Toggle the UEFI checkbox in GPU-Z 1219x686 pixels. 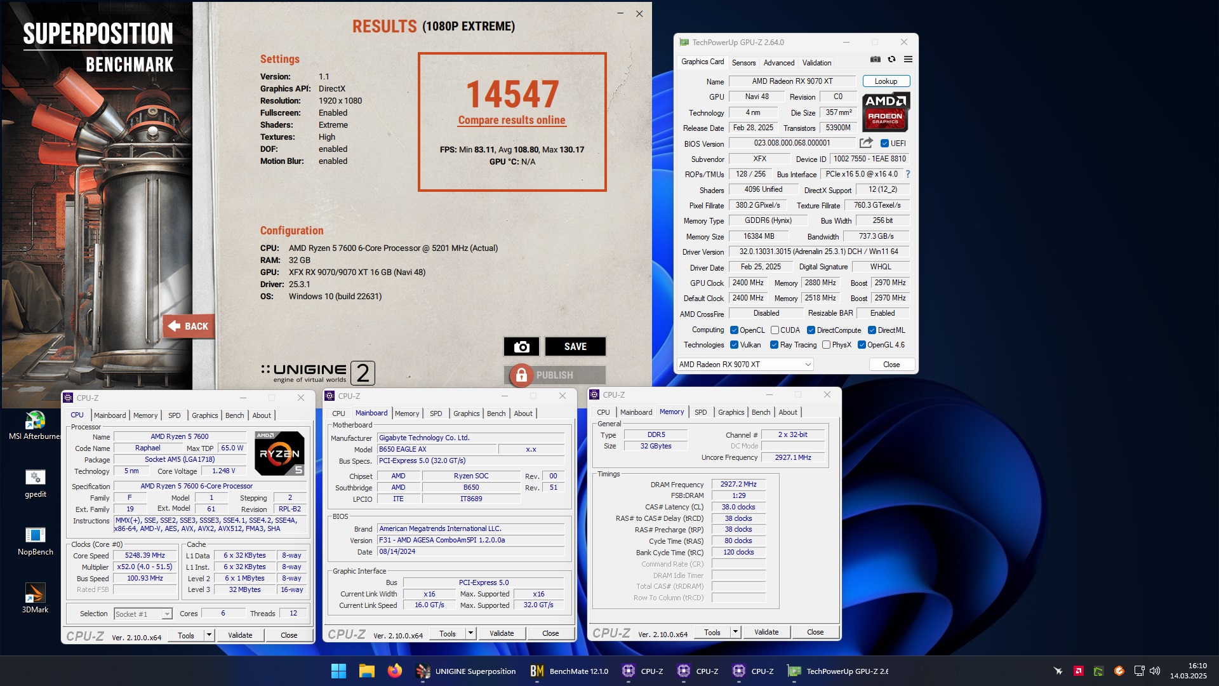884,144
